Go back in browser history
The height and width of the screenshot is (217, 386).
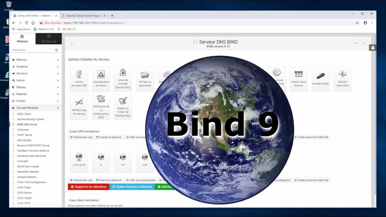tap(14, 23)
